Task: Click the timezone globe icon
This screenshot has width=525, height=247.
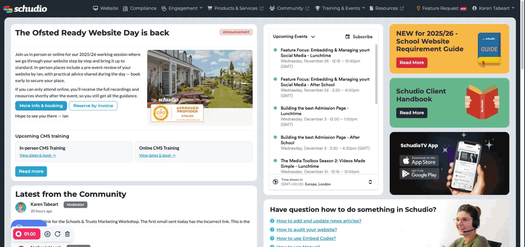Action: 276,182
